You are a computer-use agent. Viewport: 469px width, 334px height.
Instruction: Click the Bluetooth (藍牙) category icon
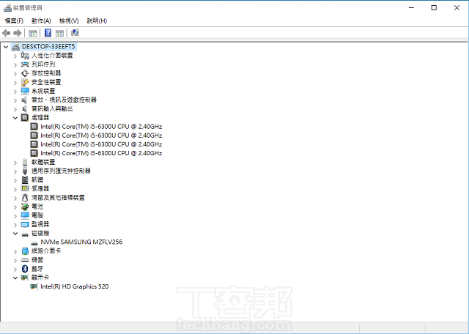[x=25, y=269]
